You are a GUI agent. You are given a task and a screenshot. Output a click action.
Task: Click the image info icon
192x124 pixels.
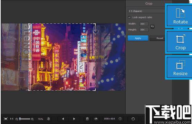point(120,118)
